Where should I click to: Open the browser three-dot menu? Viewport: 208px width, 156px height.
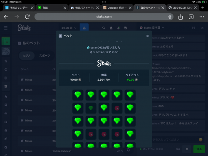click(x=202, y=17)
